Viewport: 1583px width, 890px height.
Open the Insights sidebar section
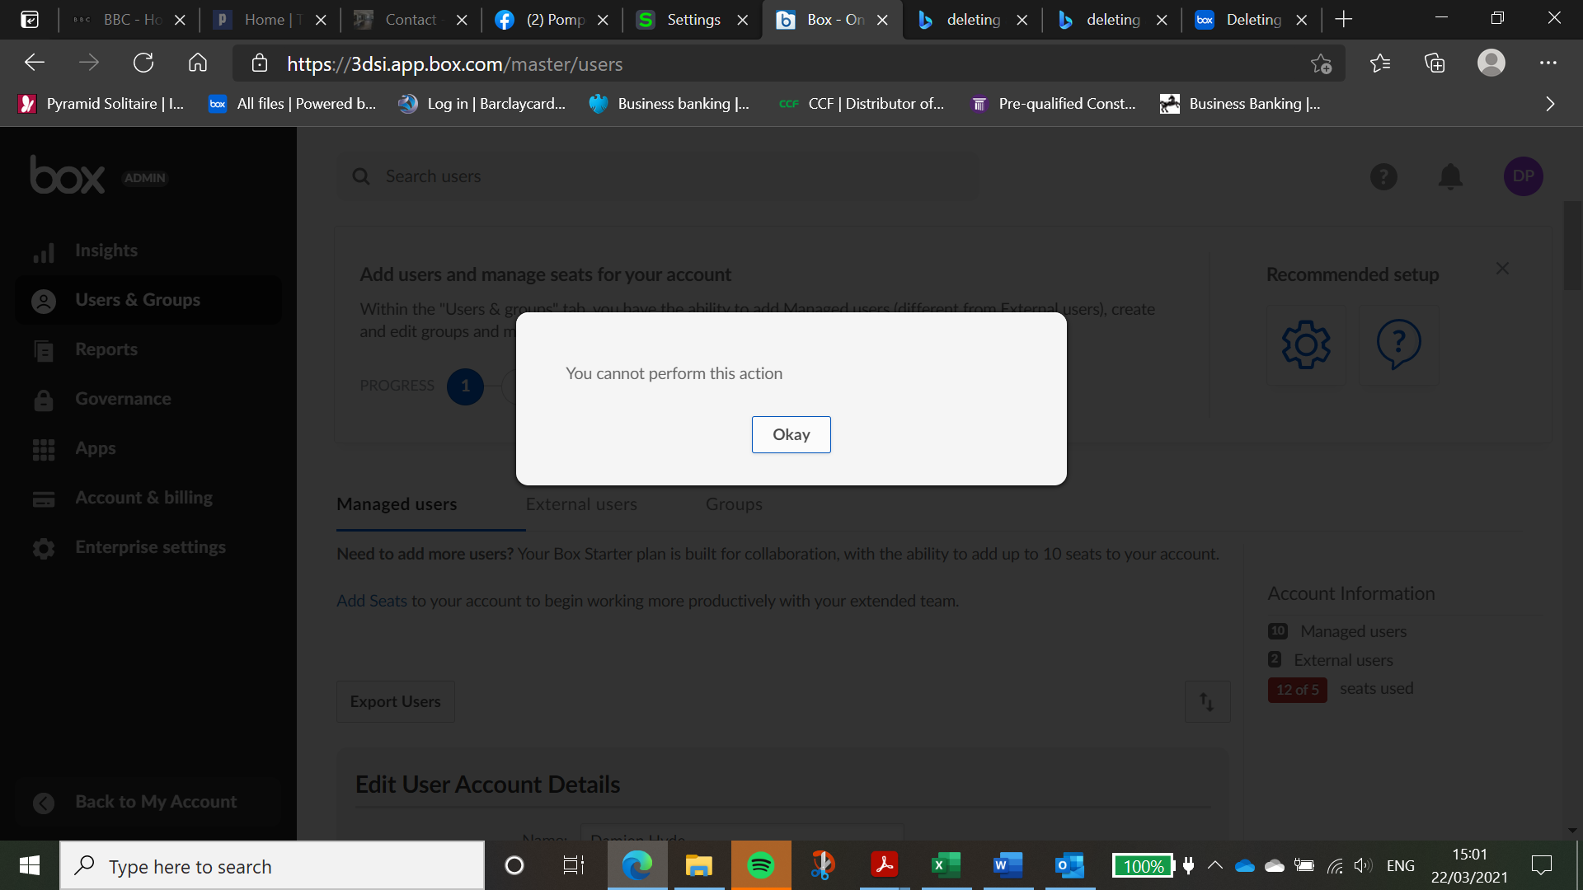106,251
